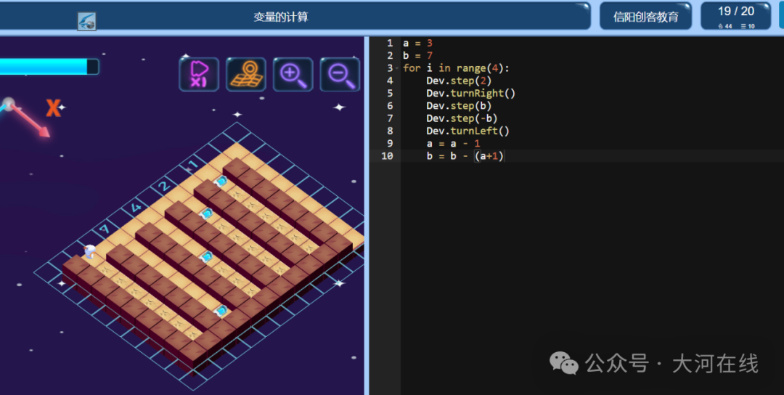Click code line 2 'b = 7'
This screenshot has width=784, height=395.
(417, 55)
